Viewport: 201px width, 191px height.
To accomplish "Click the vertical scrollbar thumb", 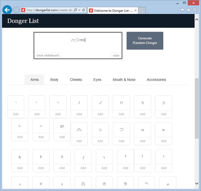I will point(197,108).
